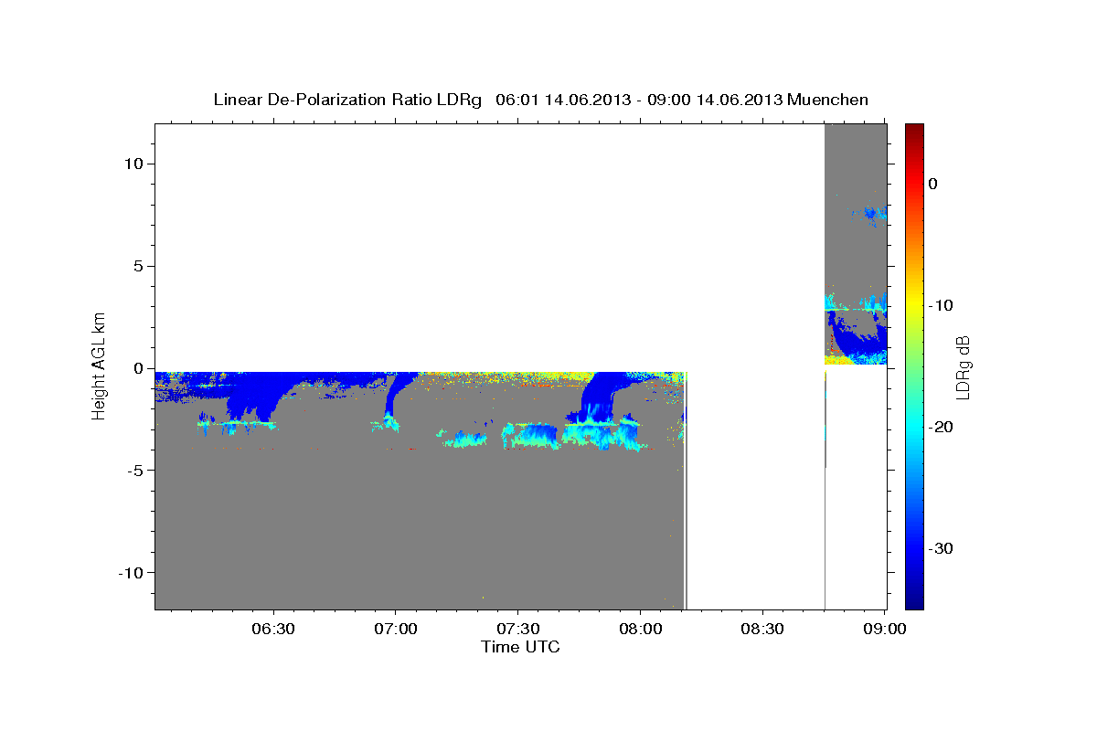The height and width of the screenshot is (731, 1097).
Task: Click the '06:30' time axis label
Action: tap(273, 630)
